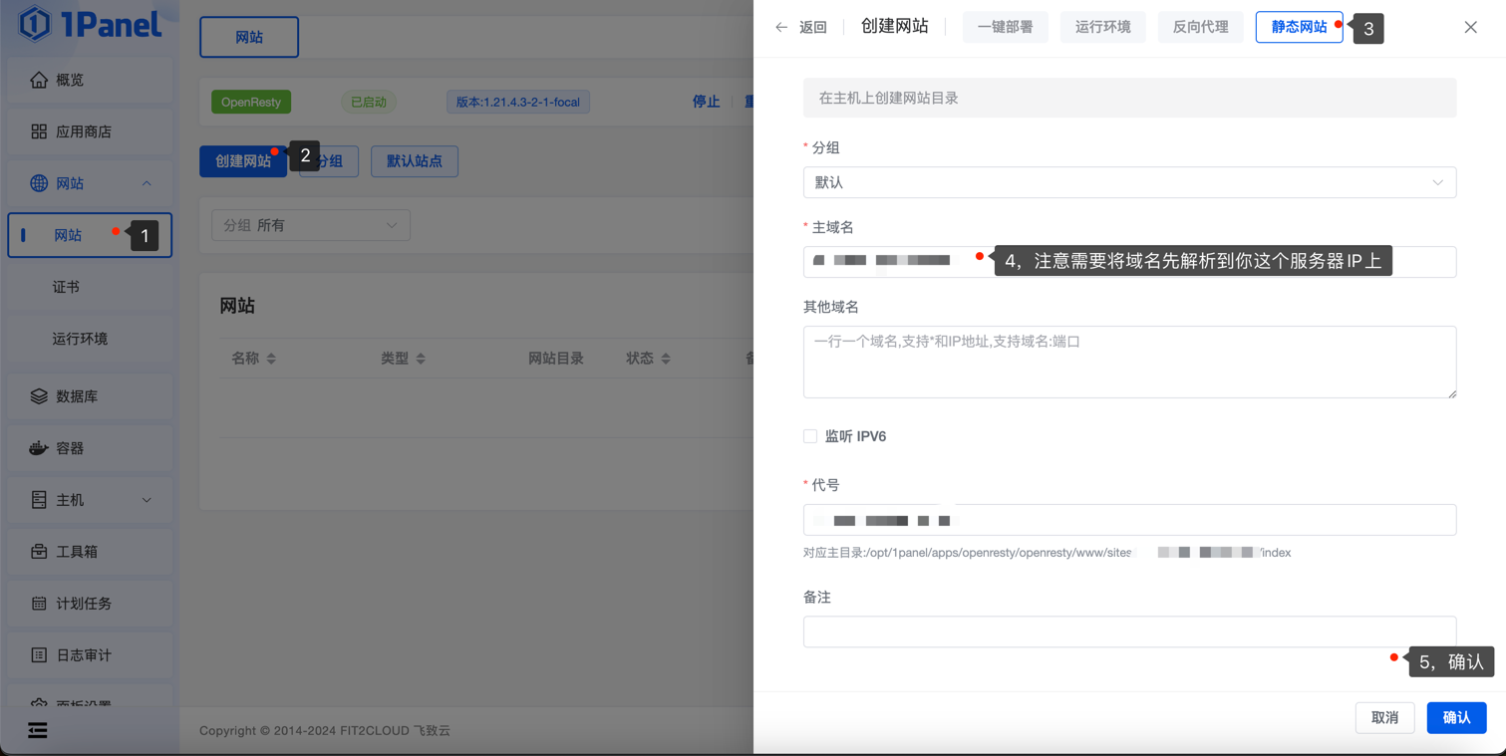Image resolution: width=1506 pixels, height=756 pixels.
Task: Enable the 监听 IPV6 checkbox
Action: click(810, 436)
